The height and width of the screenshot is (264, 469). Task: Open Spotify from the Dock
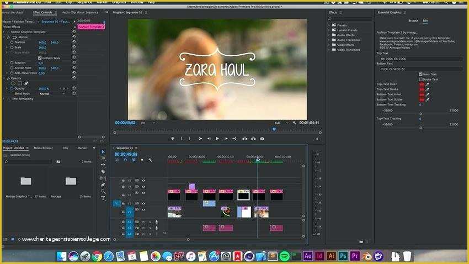pyautogui.click(x=285, y=256)
